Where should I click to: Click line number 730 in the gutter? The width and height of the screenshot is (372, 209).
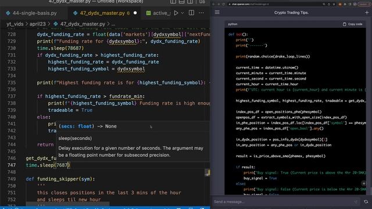(12, 48)
